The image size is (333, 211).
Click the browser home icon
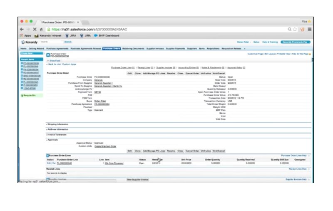click(41, 30)
